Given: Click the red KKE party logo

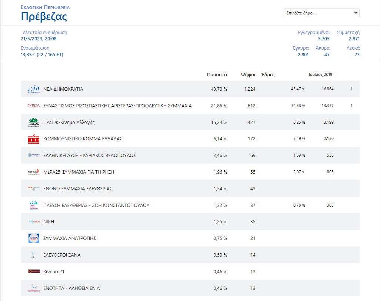Looking at the screenshot, I should point(34,139).
